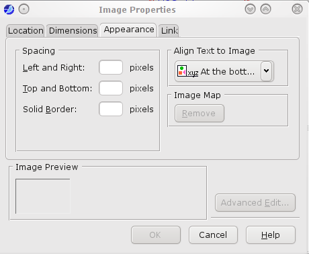Select the 'At the bott...' alignment combo box
The height and width of the screenshot is (254, 309).
pyautogui.click(x=224, y=71)
